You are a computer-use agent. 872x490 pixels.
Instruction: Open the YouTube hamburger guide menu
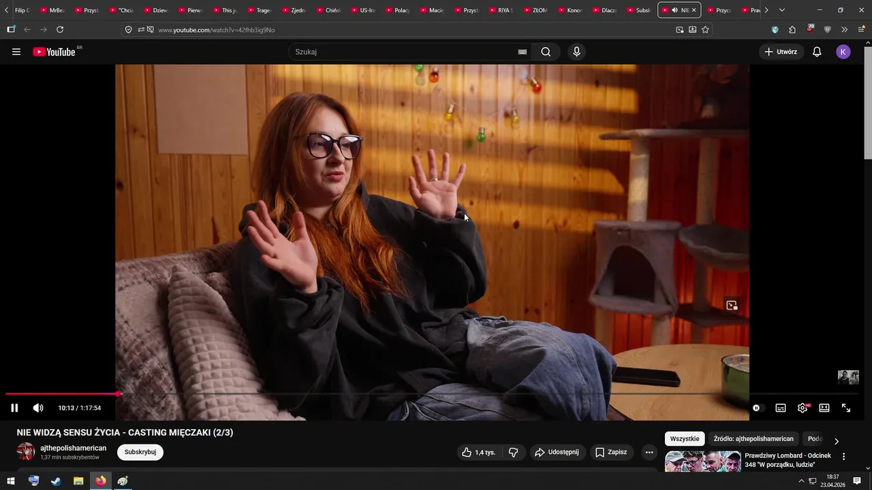(x=16, y=52)
